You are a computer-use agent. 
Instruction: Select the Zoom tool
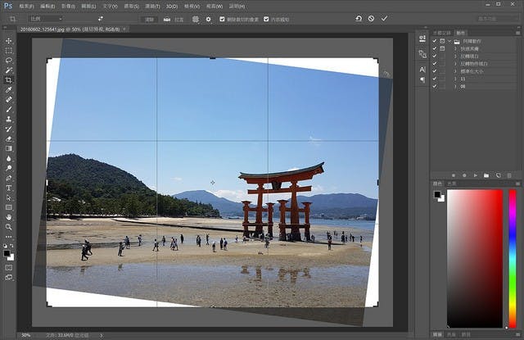pos(9,227)
